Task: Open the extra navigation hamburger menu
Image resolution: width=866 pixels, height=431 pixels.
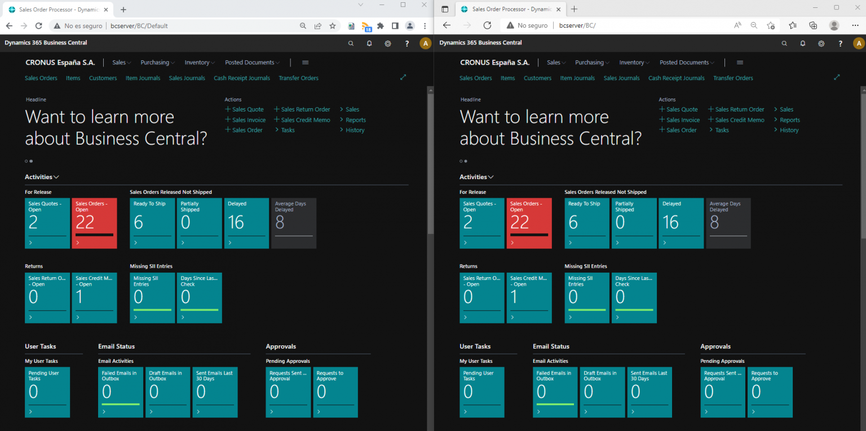Action: tap(305, 63)
